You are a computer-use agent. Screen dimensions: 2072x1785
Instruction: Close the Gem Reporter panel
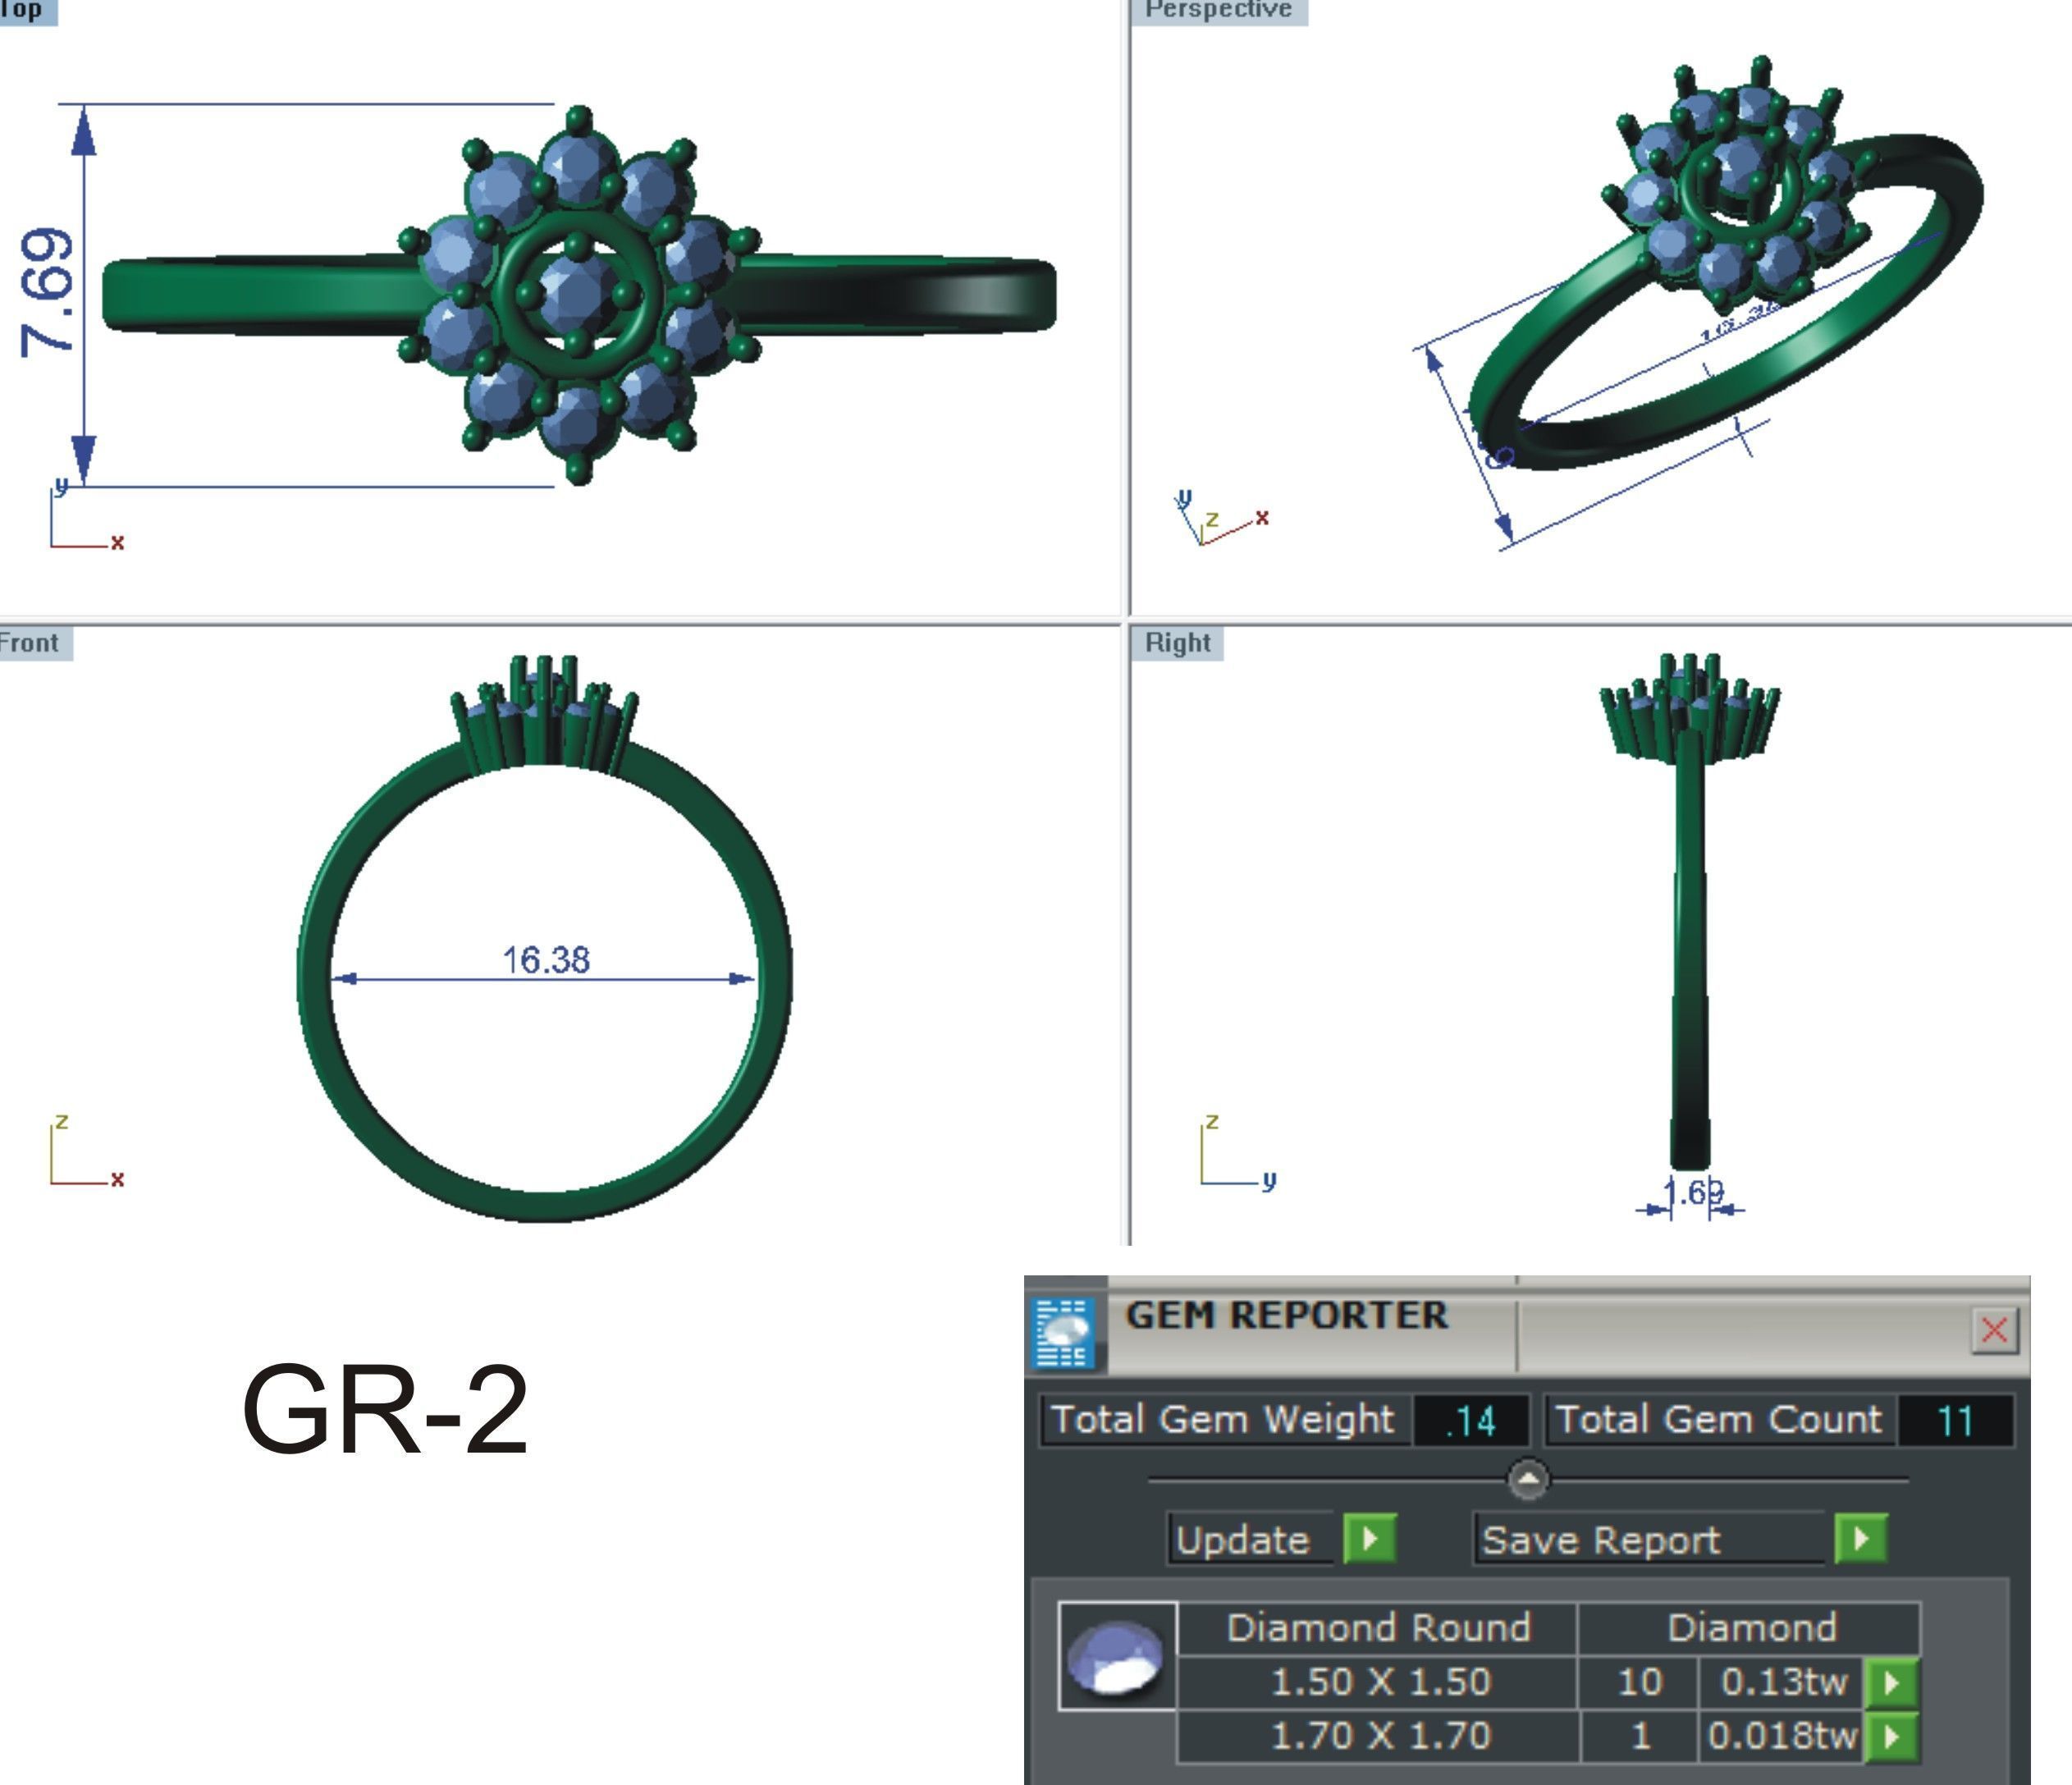point(1994,1330)
